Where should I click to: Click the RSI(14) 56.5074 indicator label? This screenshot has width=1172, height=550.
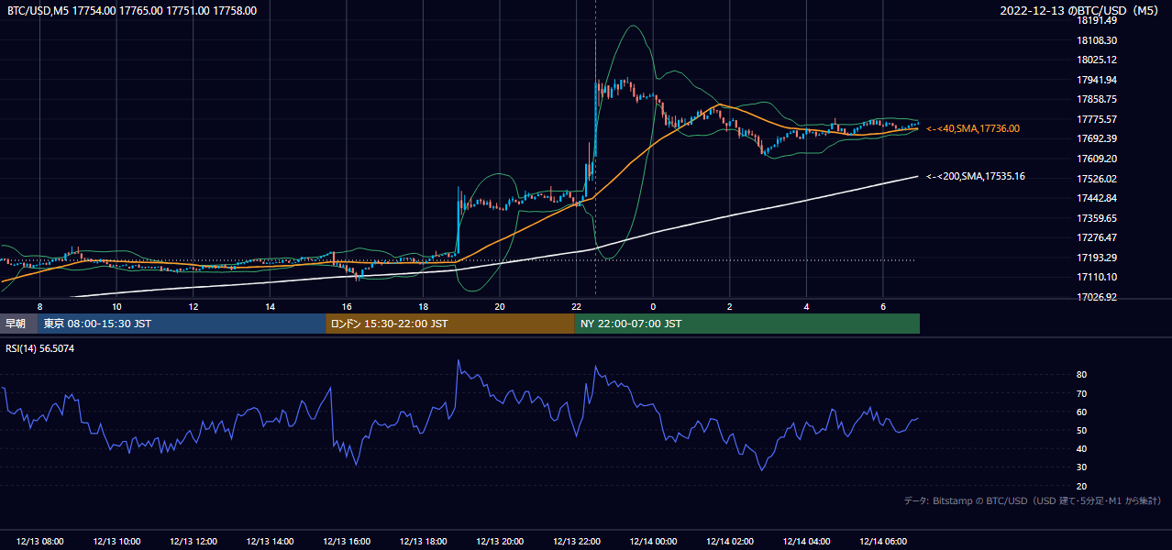41,348
